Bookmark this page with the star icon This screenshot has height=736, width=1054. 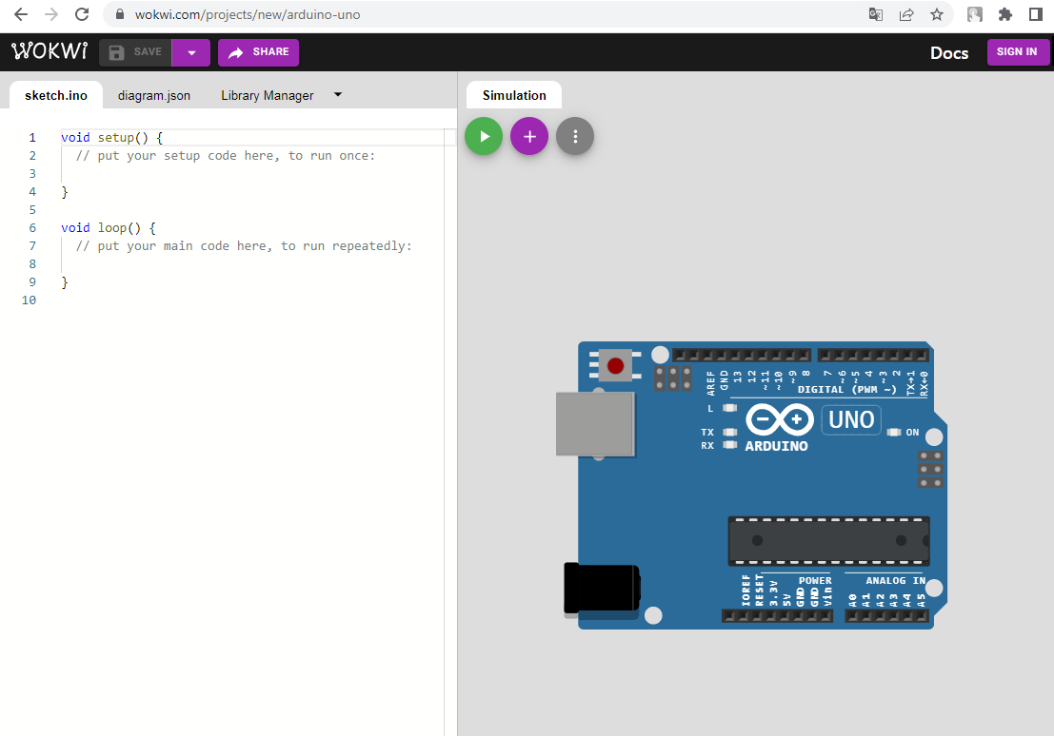(936, 14)
